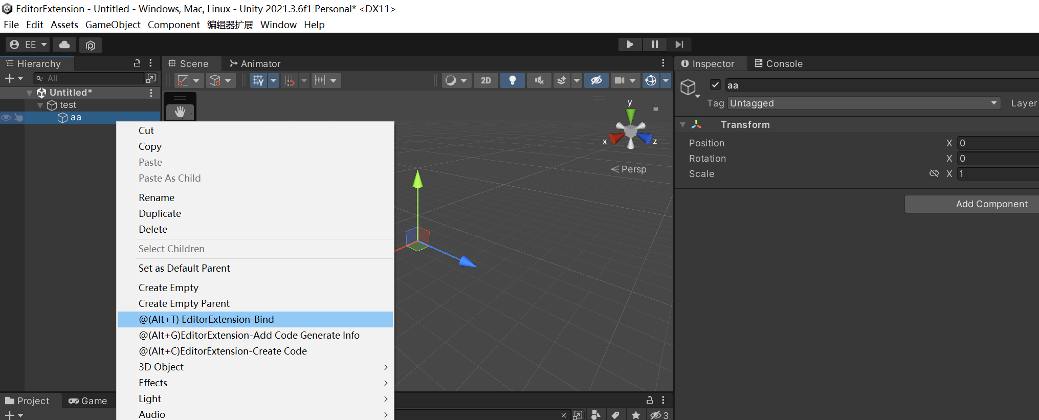Open the Hierarchy panel options menu
This screenshot has height=420, width=1039.
coord(150,63)
